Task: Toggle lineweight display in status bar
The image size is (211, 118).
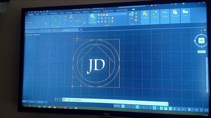Action: tap(161, 108)
